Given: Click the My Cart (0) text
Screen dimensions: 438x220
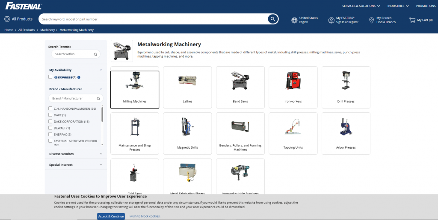Looking at the screenshot, I should point(425,20).
